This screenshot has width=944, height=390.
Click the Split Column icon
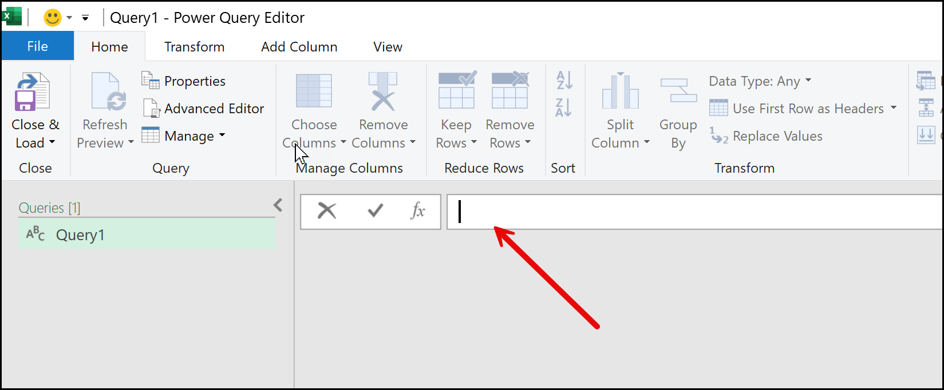[620, 91]
